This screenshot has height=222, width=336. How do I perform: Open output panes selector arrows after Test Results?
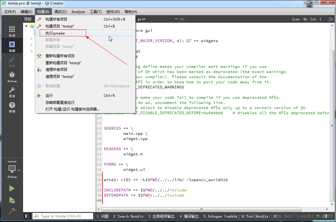[275, 216]
